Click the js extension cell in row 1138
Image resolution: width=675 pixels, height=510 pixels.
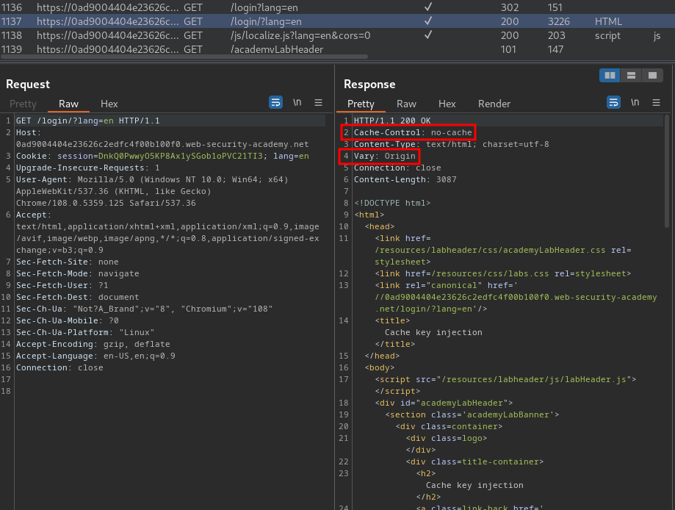657,36
